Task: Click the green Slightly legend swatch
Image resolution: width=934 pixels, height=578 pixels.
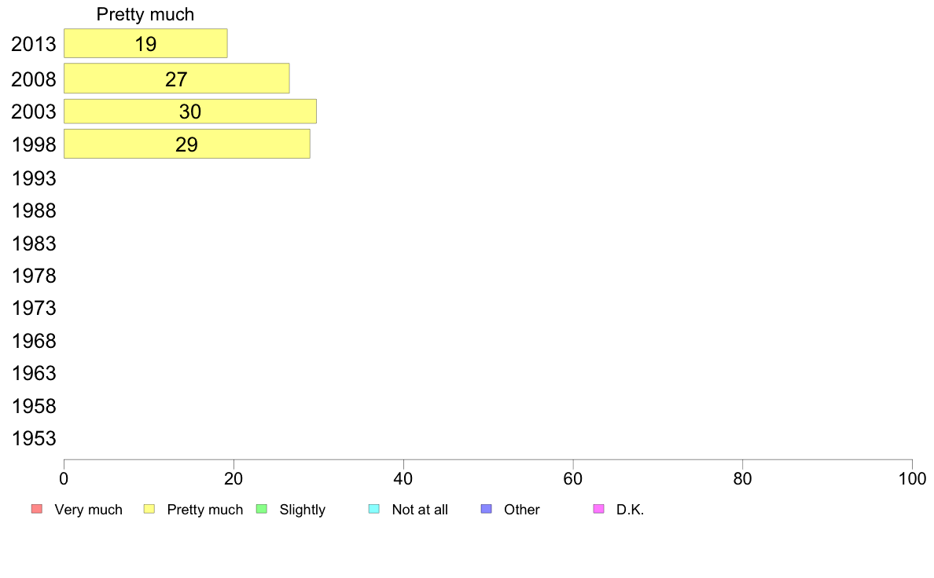Action: coord(262,509)
